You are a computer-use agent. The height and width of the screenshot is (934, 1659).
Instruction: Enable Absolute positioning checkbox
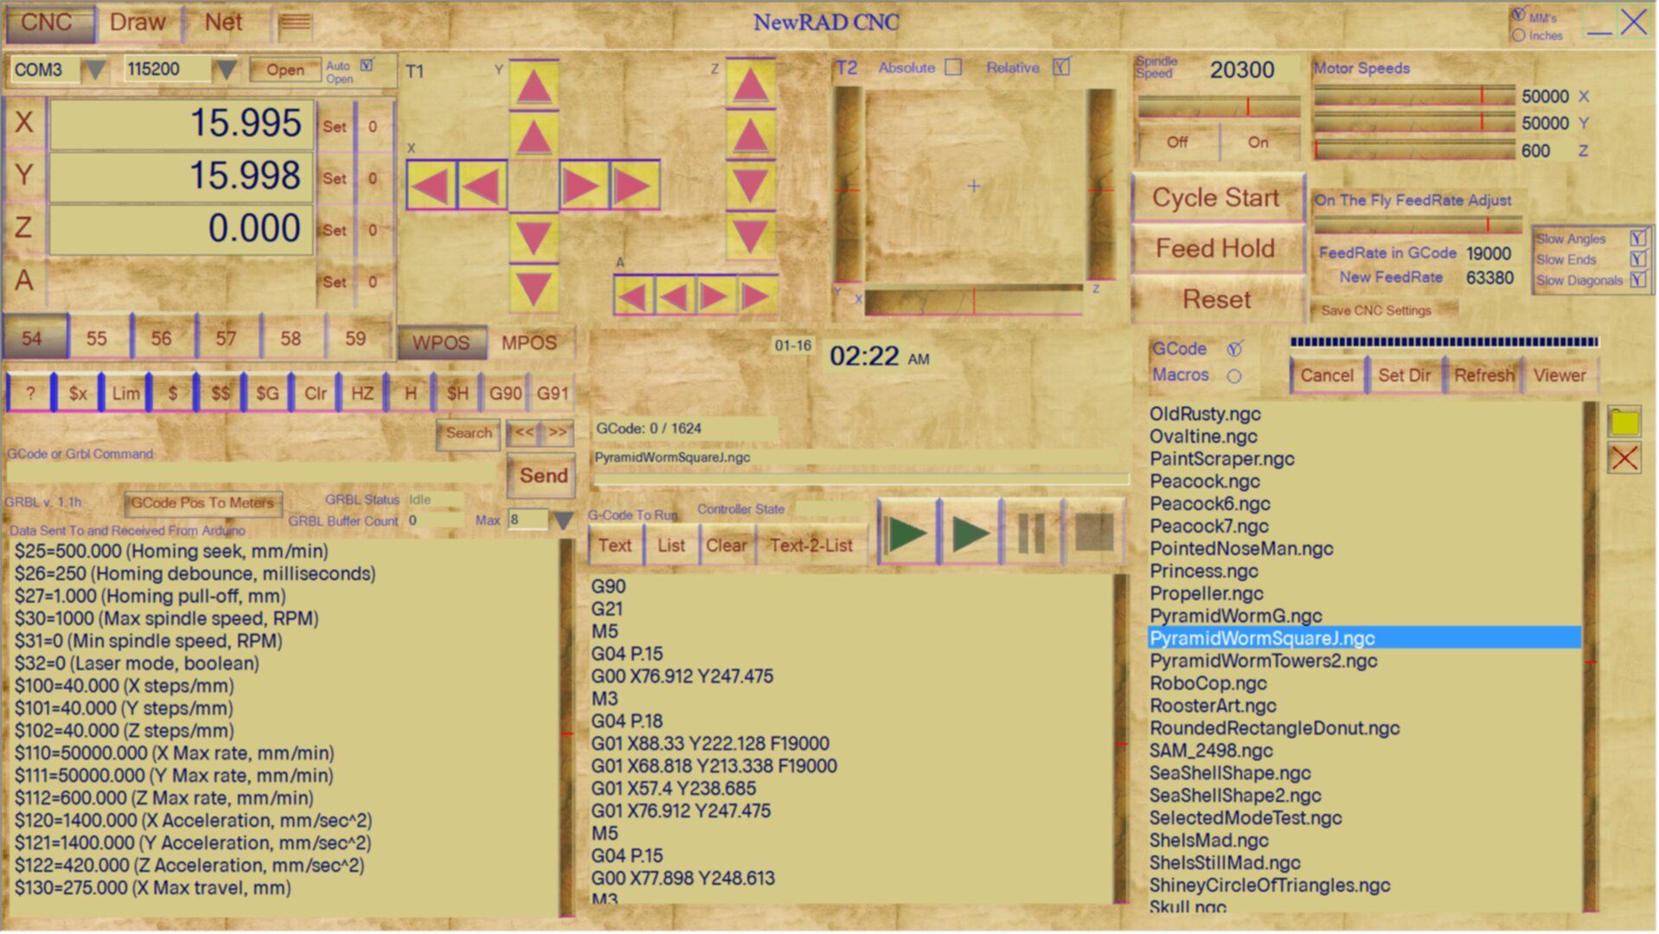[x=953, y=67]
